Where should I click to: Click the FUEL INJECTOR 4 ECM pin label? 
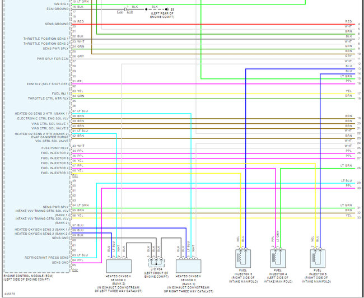(x=55, y=168)
